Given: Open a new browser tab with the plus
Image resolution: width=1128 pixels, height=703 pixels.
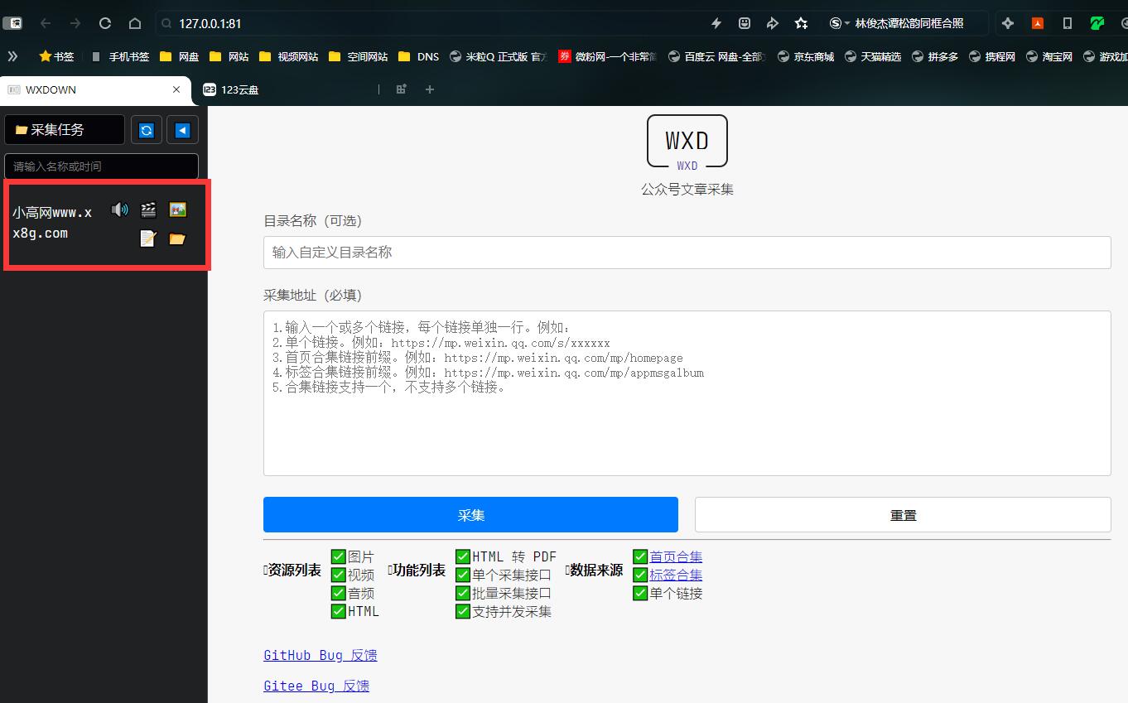Looking at the screenshot, I should click(430, 89).
